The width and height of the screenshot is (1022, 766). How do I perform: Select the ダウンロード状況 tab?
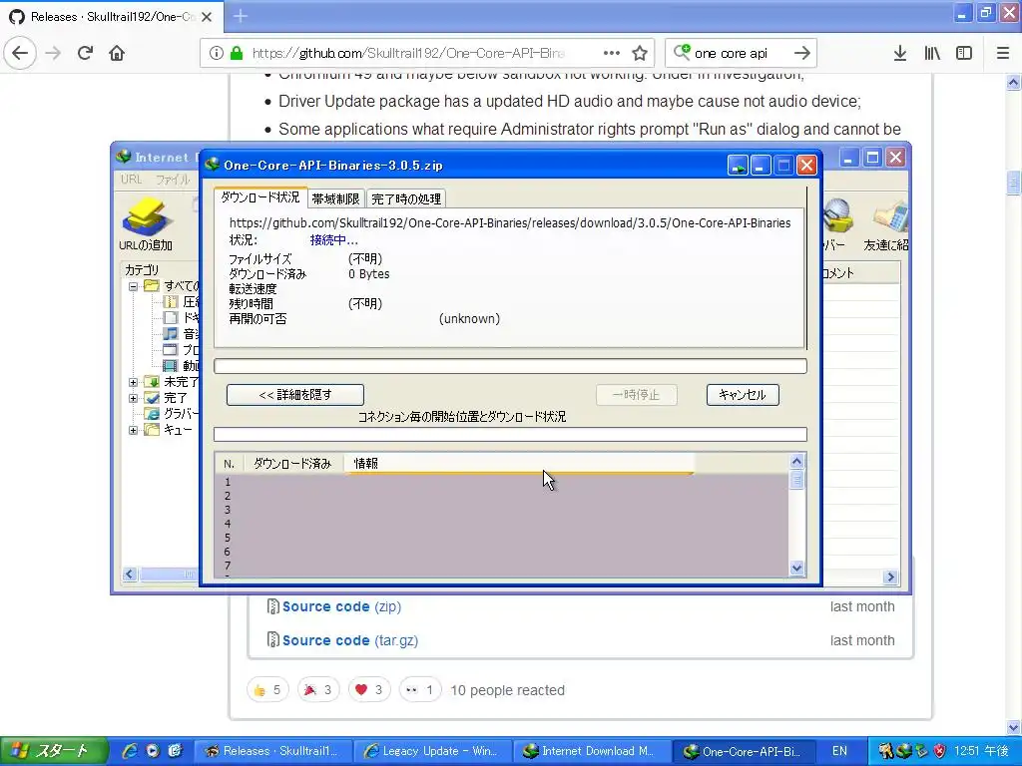click(260, 196)
